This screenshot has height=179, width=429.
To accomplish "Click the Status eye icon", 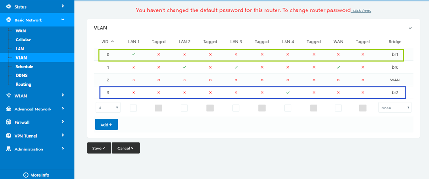I will click(x=9, y=6).
